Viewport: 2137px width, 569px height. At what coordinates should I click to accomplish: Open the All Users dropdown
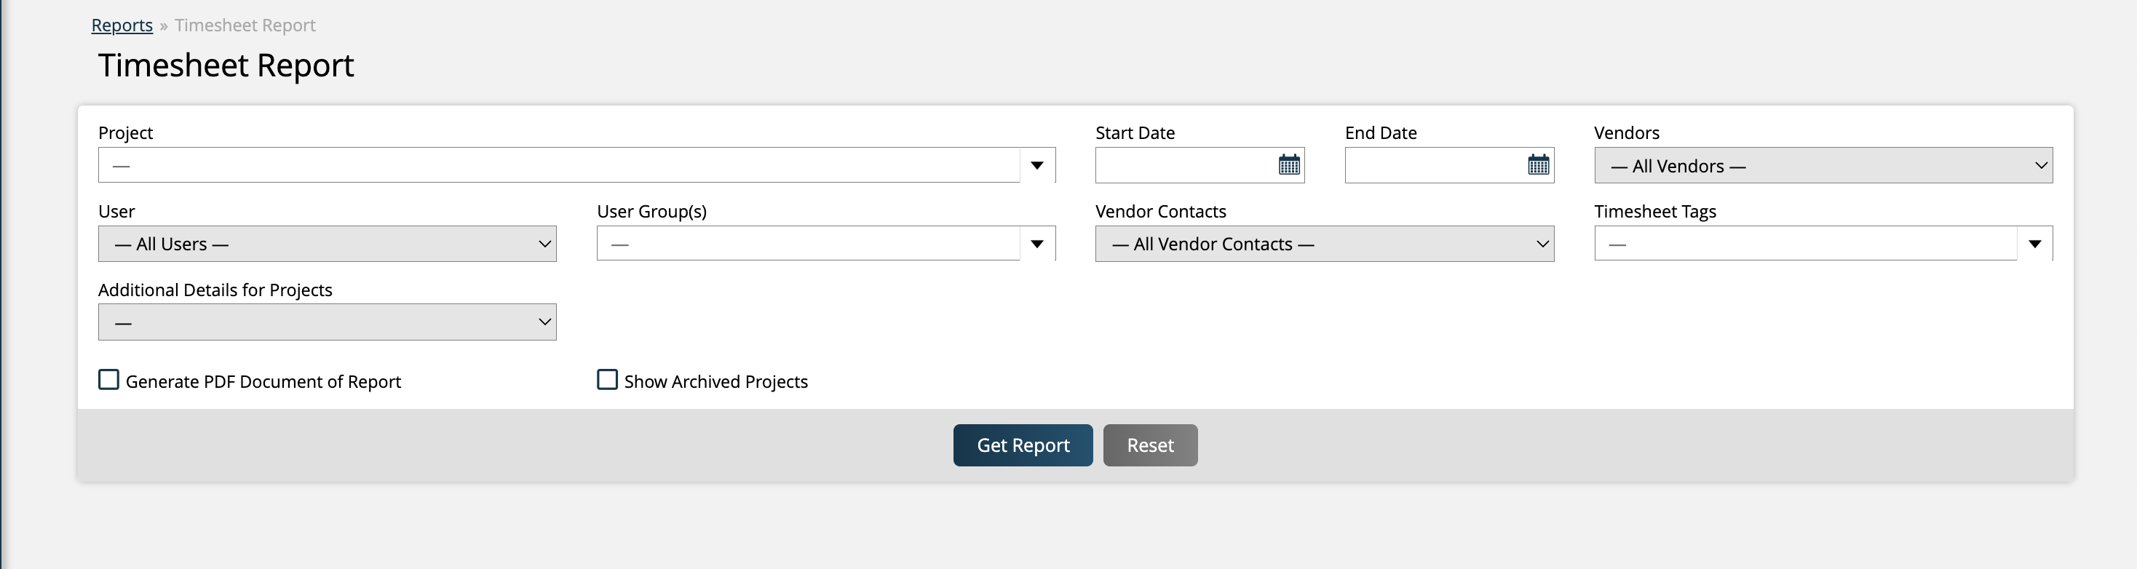(327, 244)
